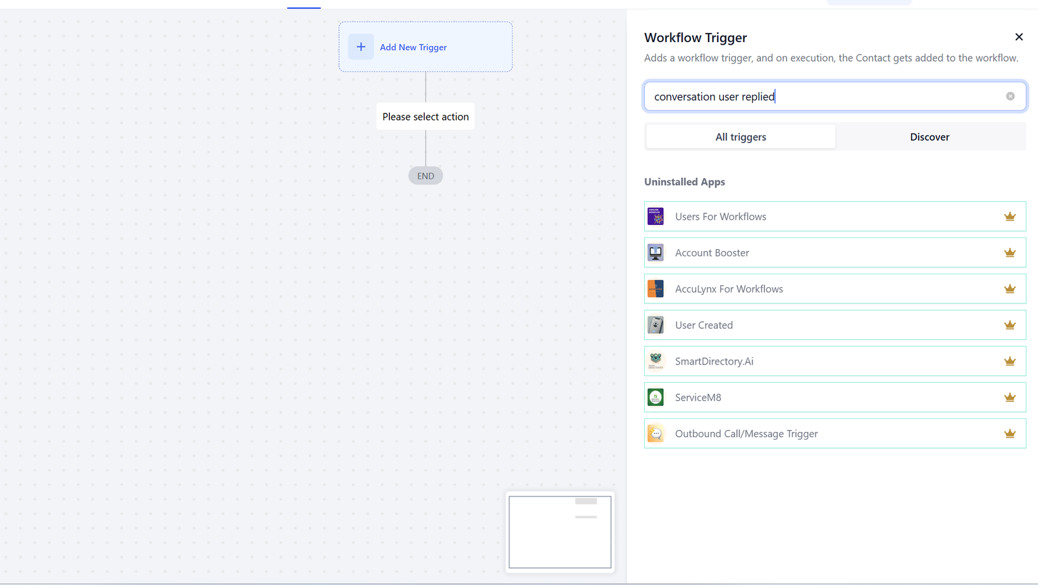Click the crown icon on User Created row
The image size is (1038, 585).
coord(1009,325)
